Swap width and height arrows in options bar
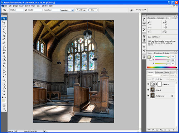This screenshot has width=179, height=133. tap(26, 10)
